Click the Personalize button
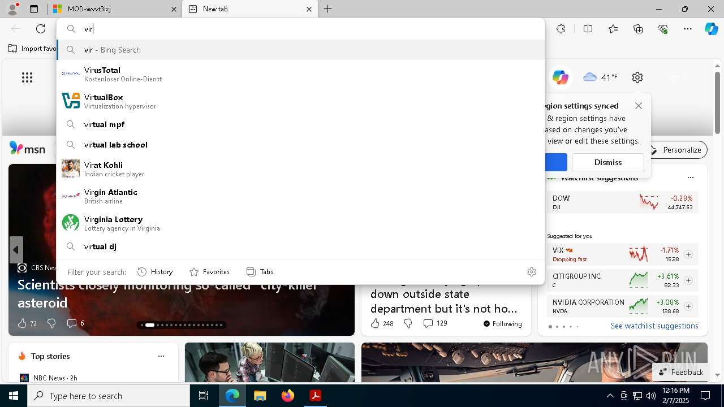 coord(676,150)
